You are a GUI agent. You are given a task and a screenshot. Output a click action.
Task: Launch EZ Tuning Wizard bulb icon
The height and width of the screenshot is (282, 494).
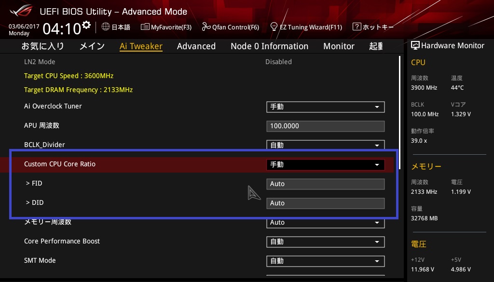pos(274,27)
